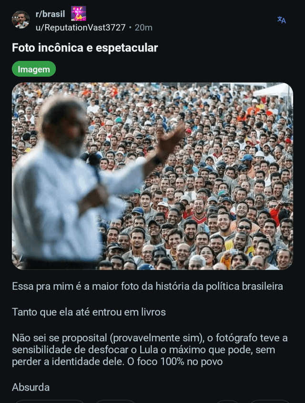
Task: Select the 'Tanto que ela até entrou' line
Action: [x=89, y=312]
